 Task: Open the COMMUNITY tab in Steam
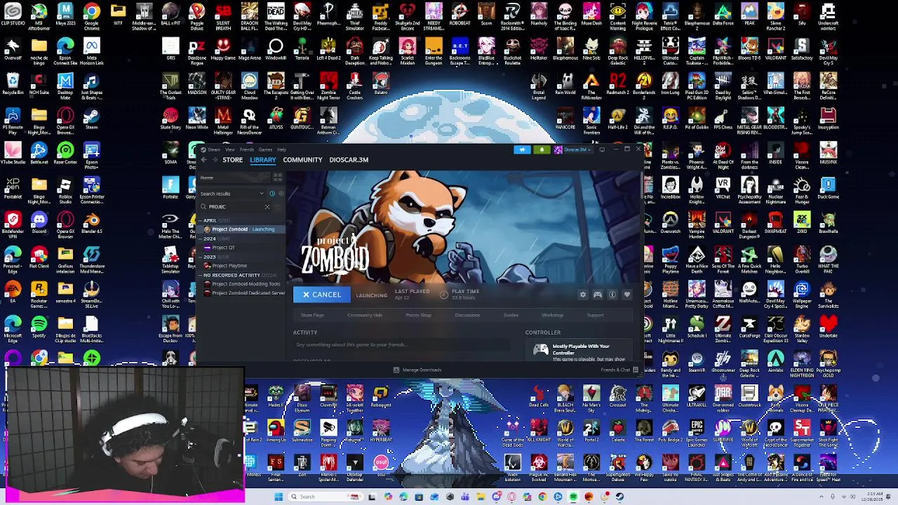pos(302,160)
